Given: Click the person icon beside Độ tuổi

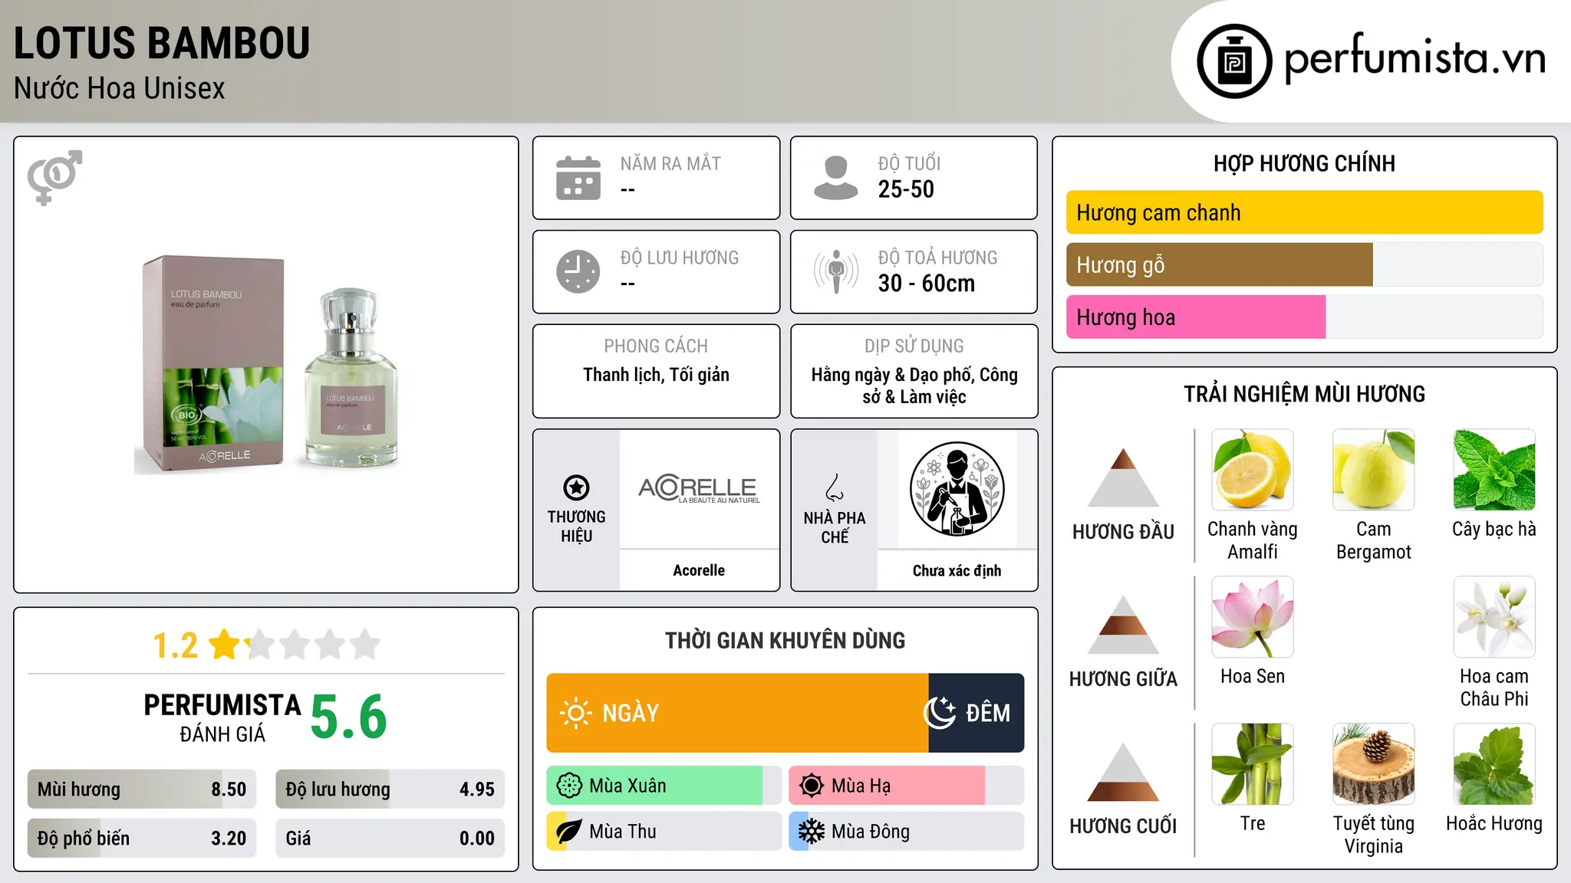Looking at the screenshot, I should [836, 178].
